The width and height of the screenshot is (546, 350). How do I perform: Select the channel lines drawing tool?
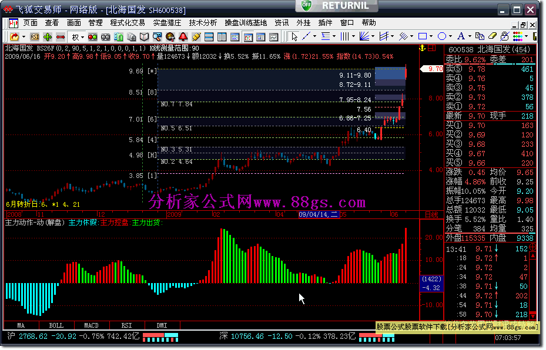tap(384, 36)
